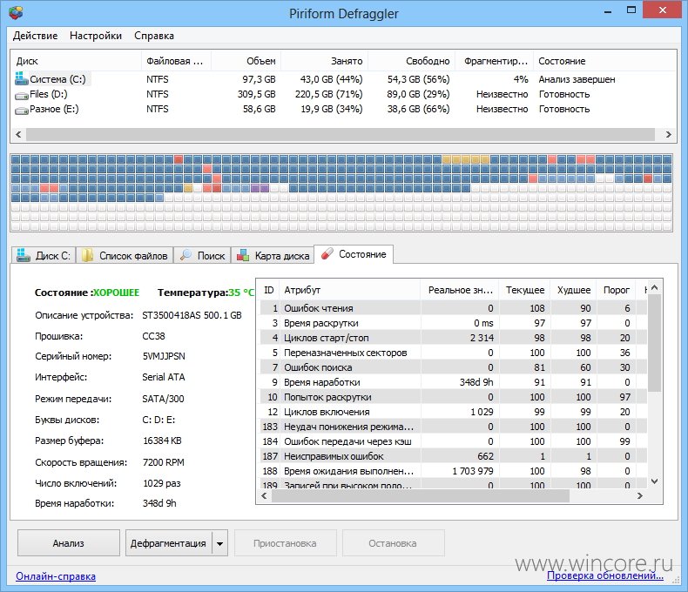Image resolution: width=688 pixels, height=592 pixels.
Task: Select the Неисправимых ошибок row
Action: coord(453,456)
